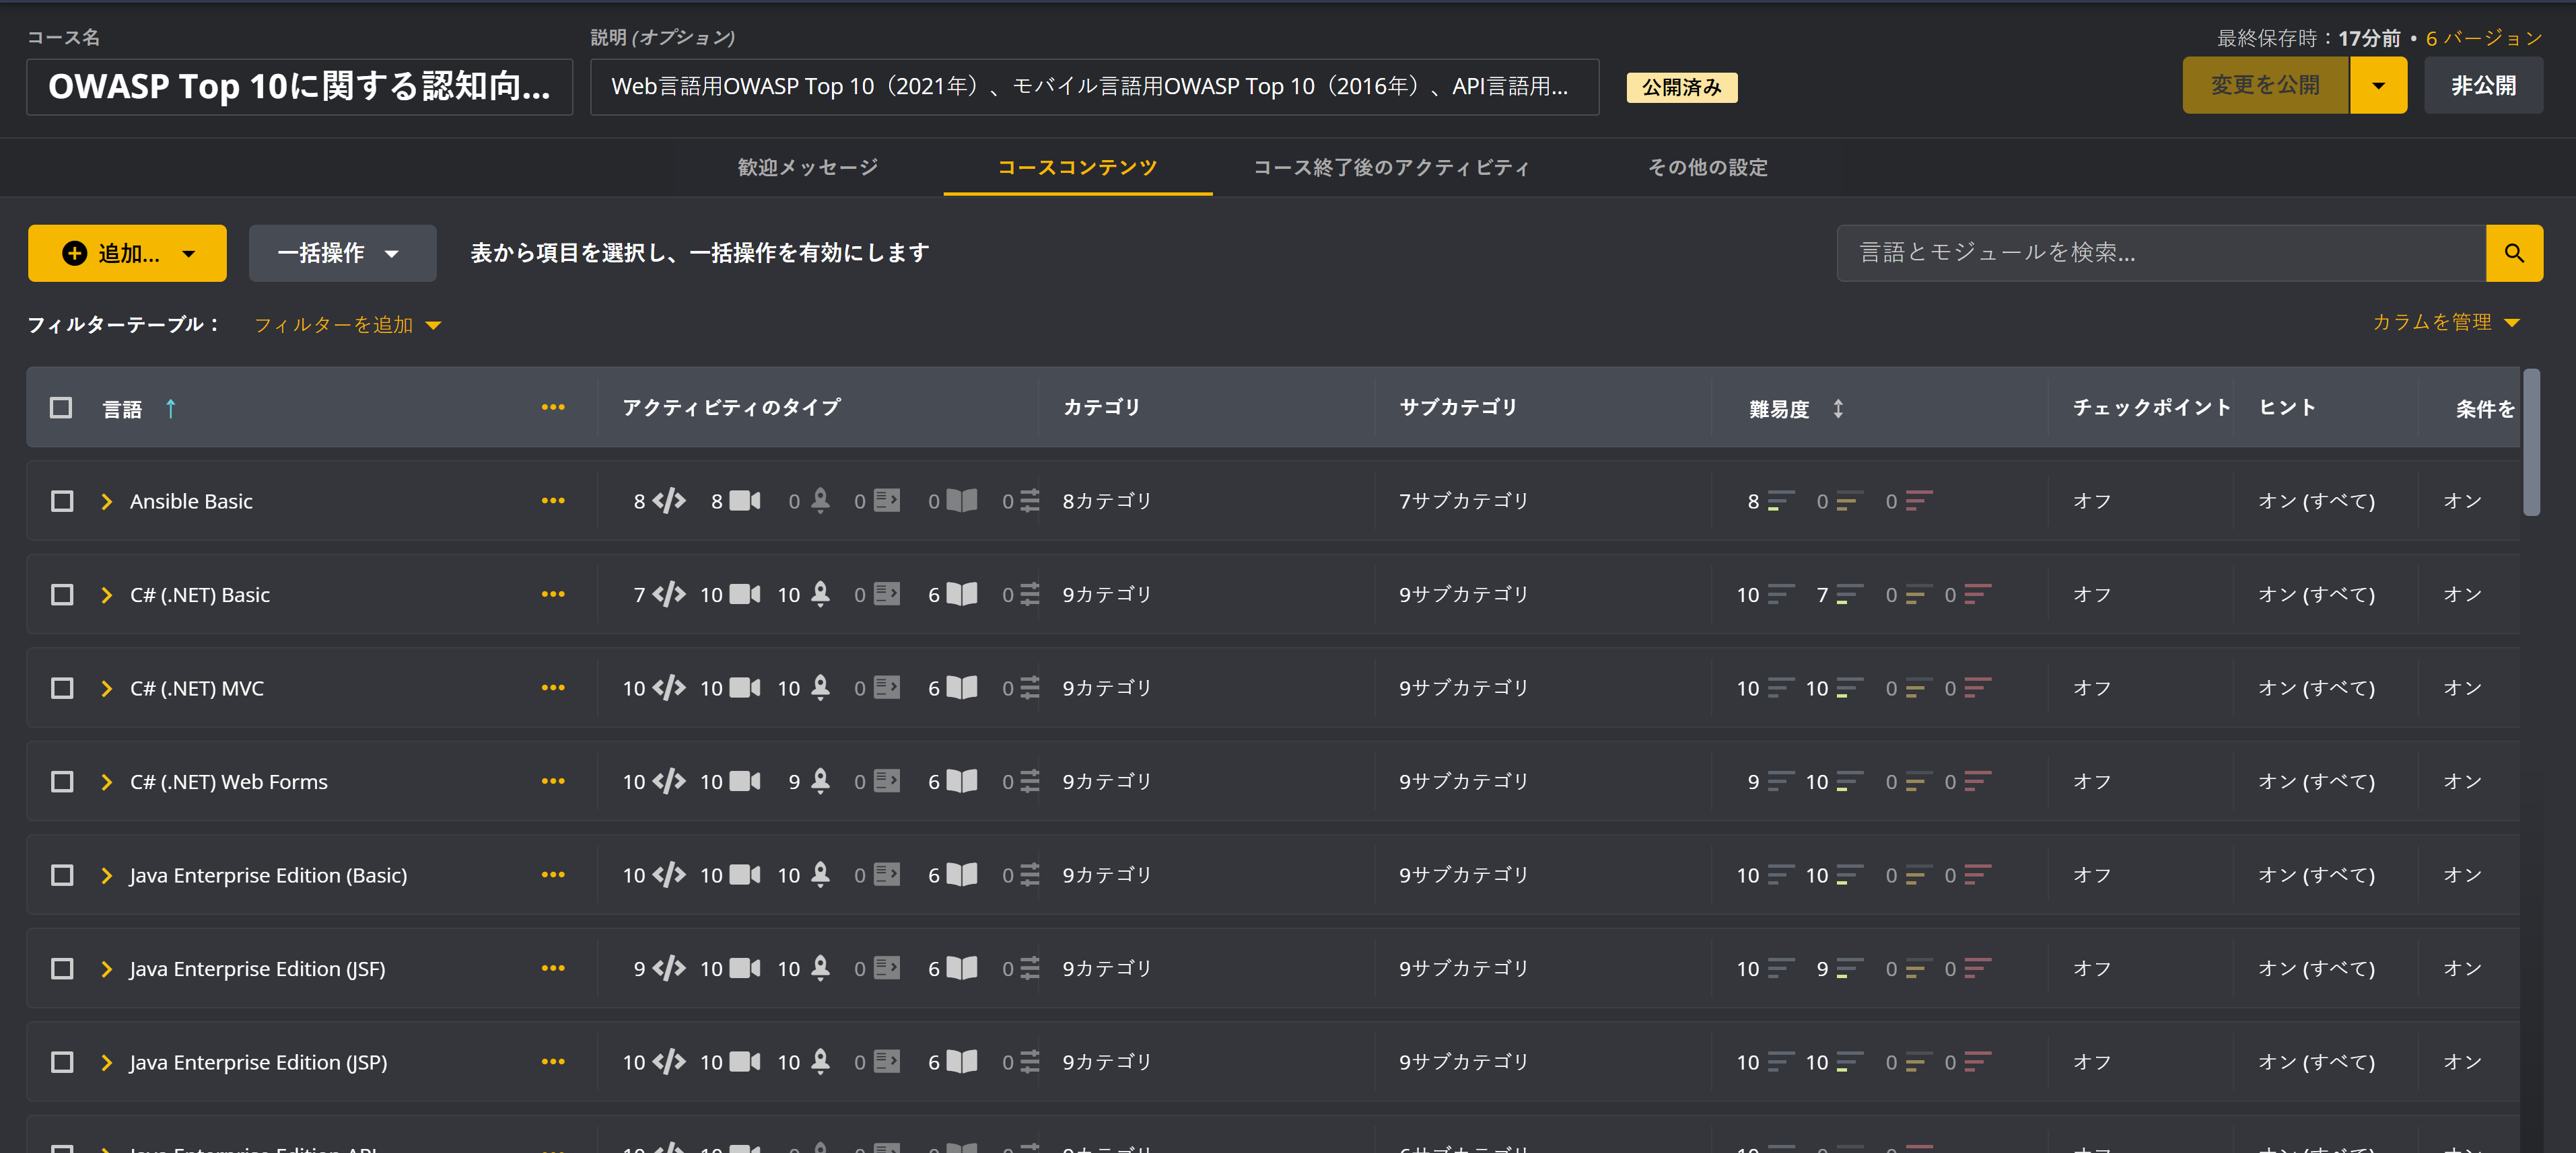Expand the C# (.NET) Basic row chevron

[107, 595]
